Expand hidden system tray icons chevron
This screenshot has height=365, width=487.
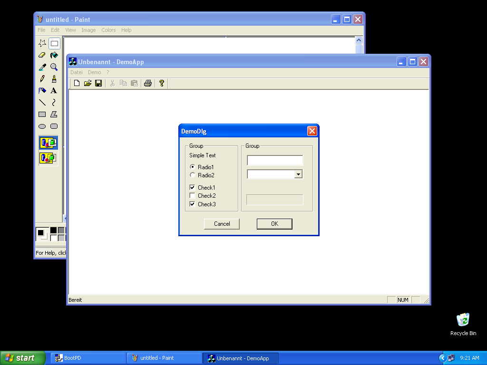click(442, 358)
